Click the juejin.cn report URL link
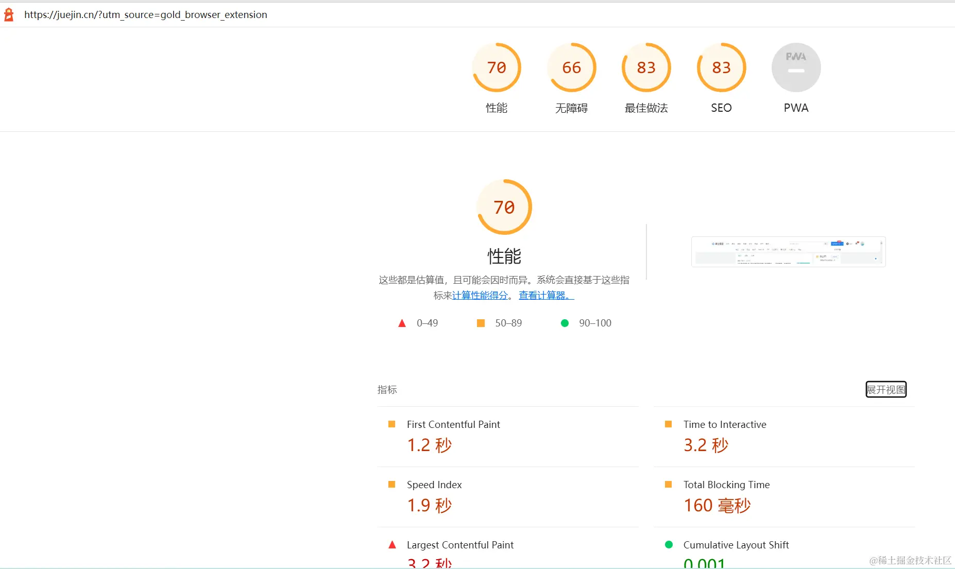This screenshot has height=569, width=955. pyautogui.click(x=146, y=15)
